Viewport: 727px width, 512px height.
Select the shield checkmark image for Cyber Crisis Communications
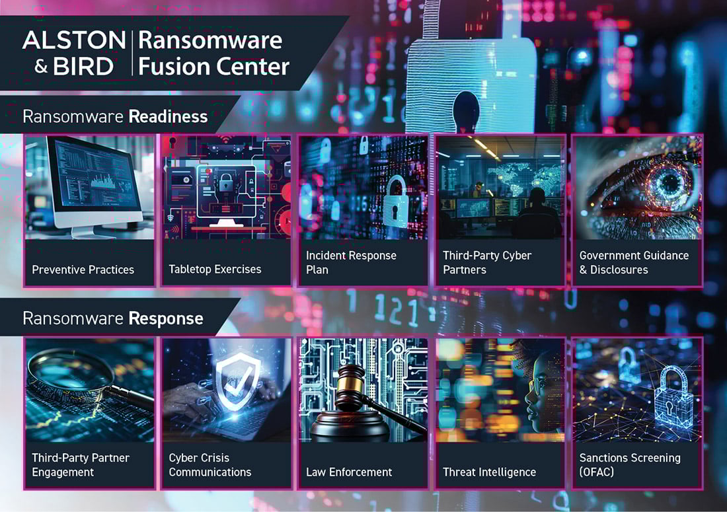(x=226, y=390)
